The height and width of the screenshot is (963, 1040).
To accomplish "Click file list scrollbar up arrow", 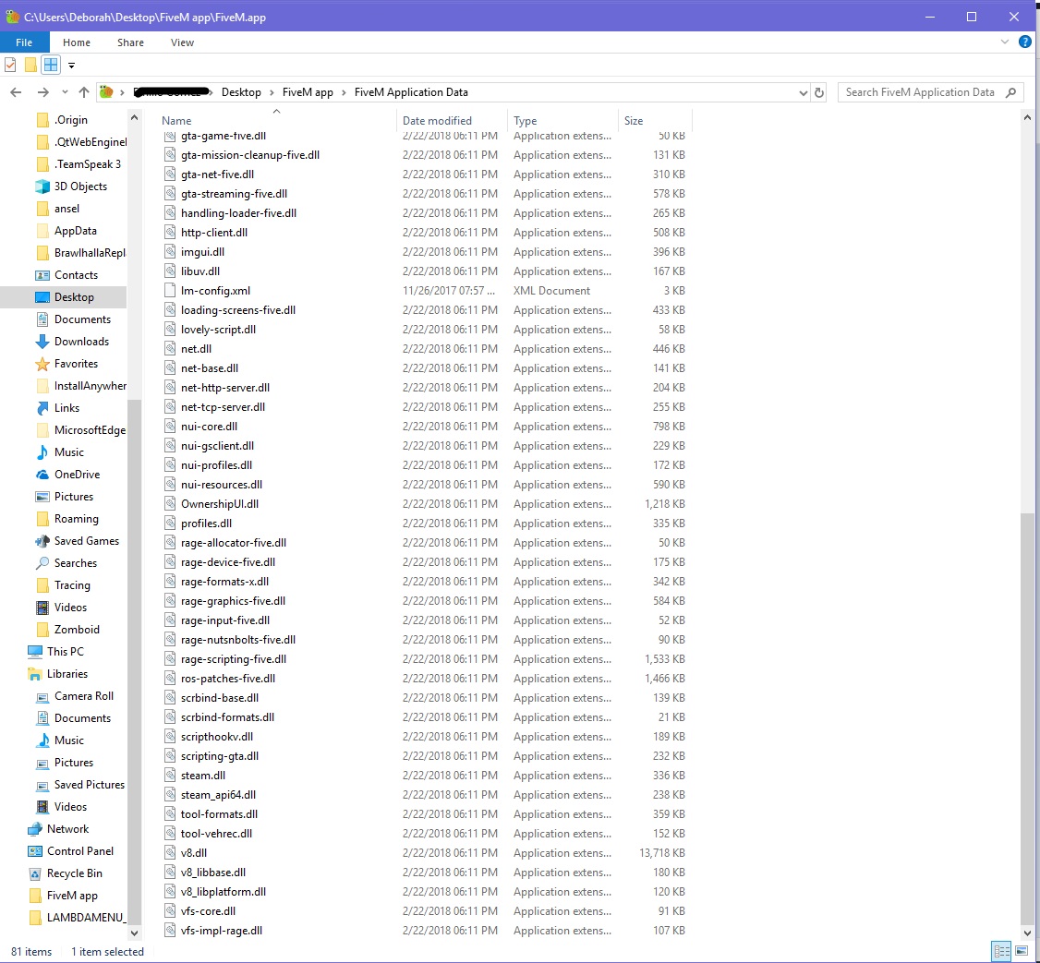I will pos(1027,118).
